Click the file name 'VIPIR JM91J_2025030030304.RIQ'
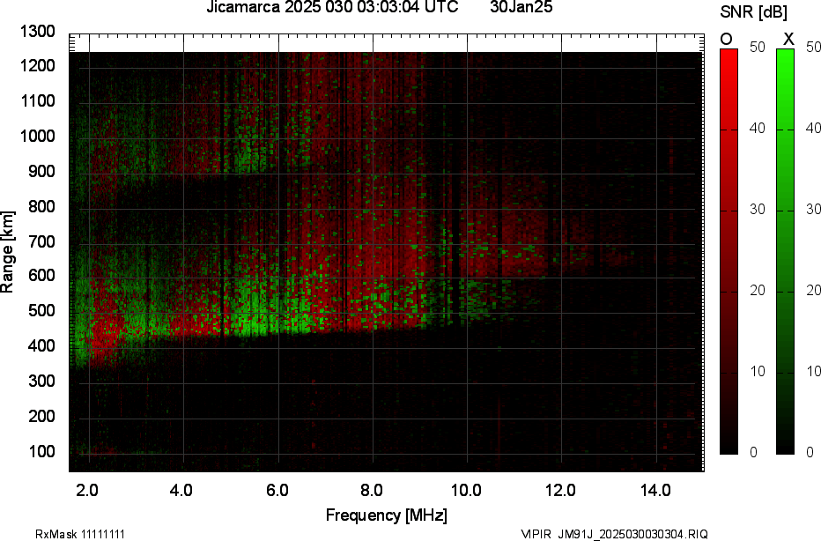The image size is (821, 541). [614, 534]
